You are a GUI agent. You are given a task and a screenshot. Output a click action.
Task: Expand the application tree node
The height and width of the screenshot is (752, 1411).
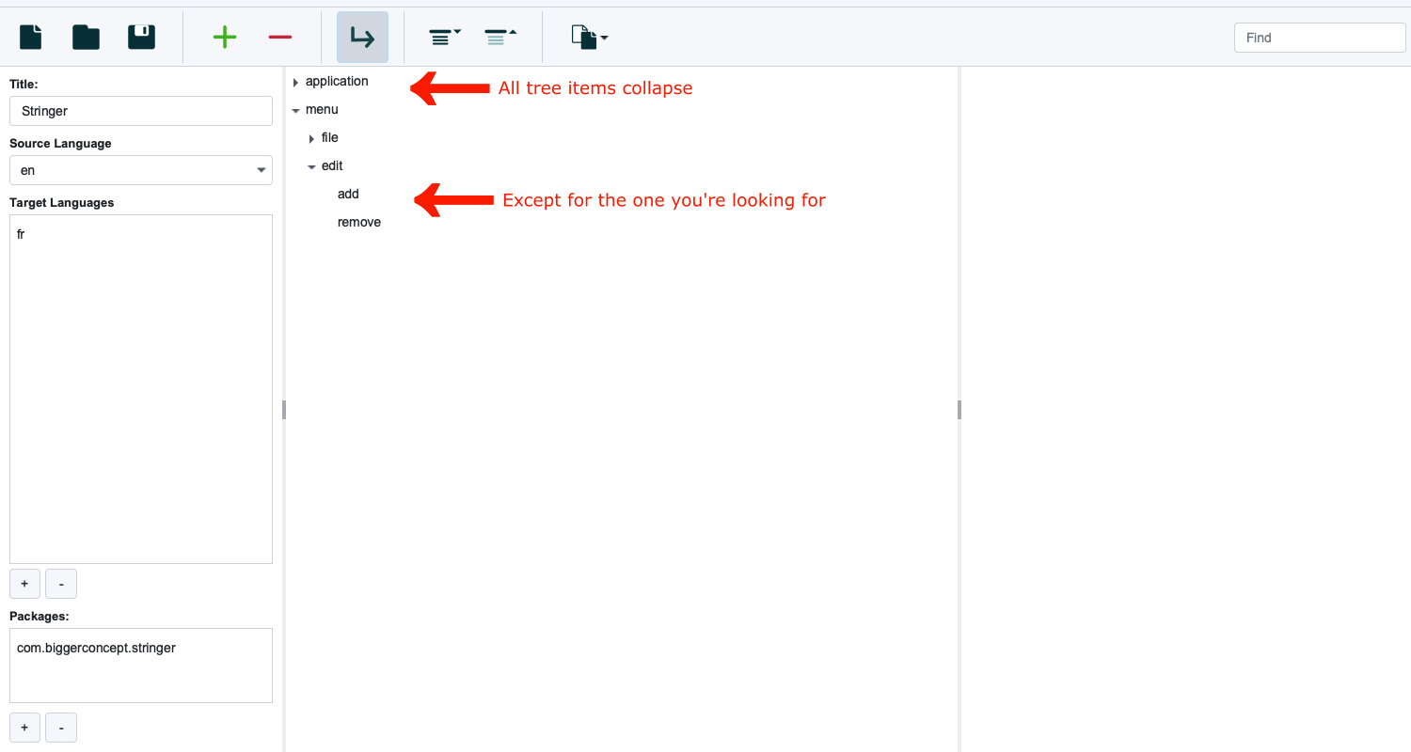(295, 82)
